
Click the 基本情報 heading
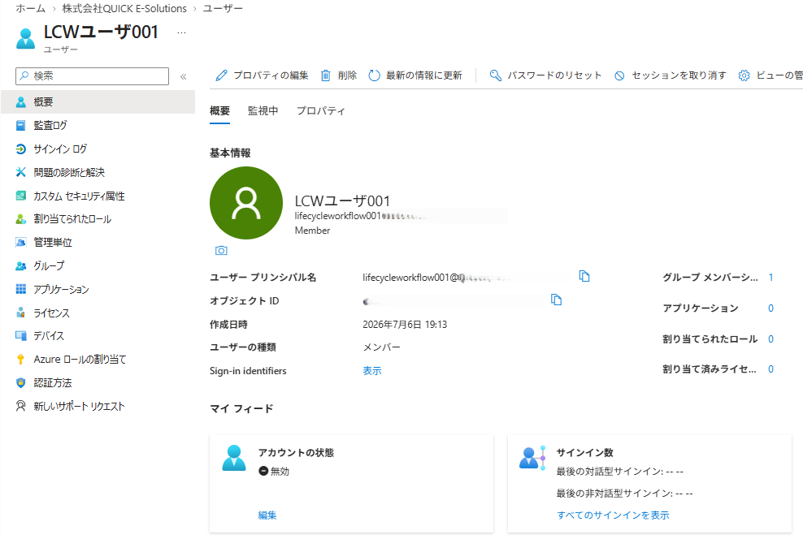pos(230,153)
